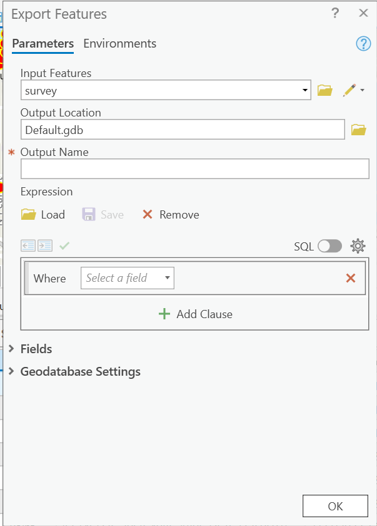This screenshot has height=526, width=377.
Task: Open the expression options gear icon
Action: point(358,245)
